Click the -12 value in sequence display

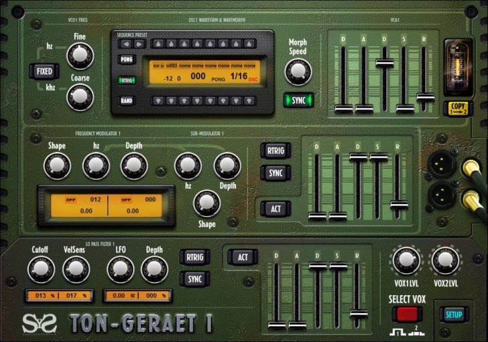tap(168, 78)
